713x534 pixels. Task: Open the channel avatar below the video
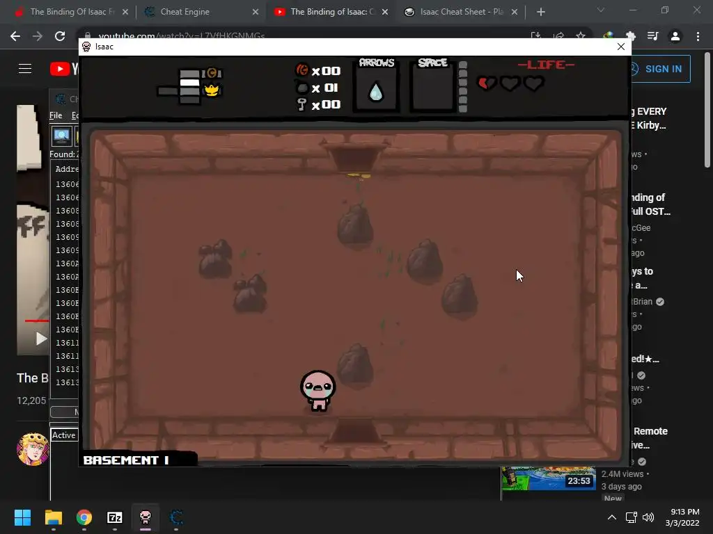[32, 449]
